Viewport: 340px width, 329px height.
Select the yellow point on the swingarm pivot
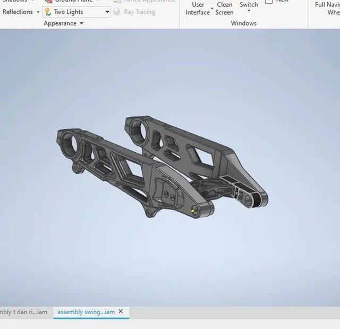point(192,211)
